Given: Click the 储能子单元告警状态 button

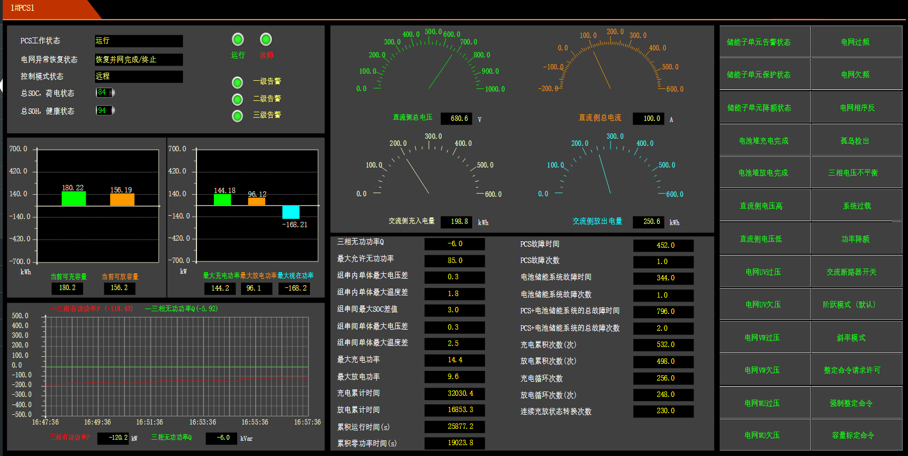Looking at the screenshot, I should pyautogui.click(x=765, y=42).
